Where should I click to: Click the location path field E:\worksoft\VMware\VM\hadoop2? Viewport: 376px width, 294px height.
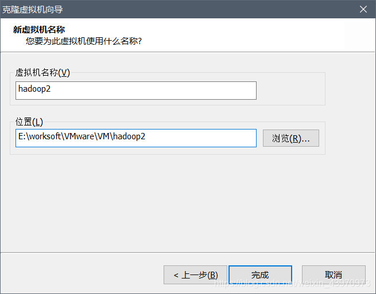[x=136, y=138]
